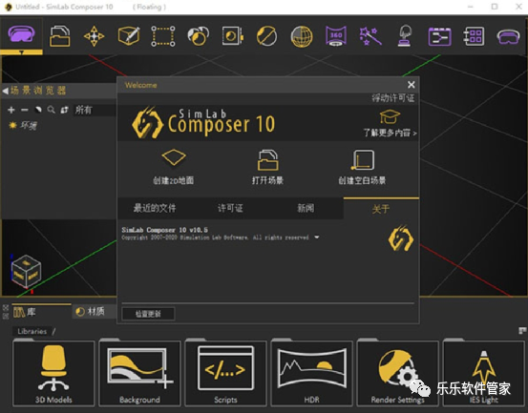Viewport: 528px width, 413px height.
Task: Click the stamp/joystick simulation icon
Action: coord(405,35)
